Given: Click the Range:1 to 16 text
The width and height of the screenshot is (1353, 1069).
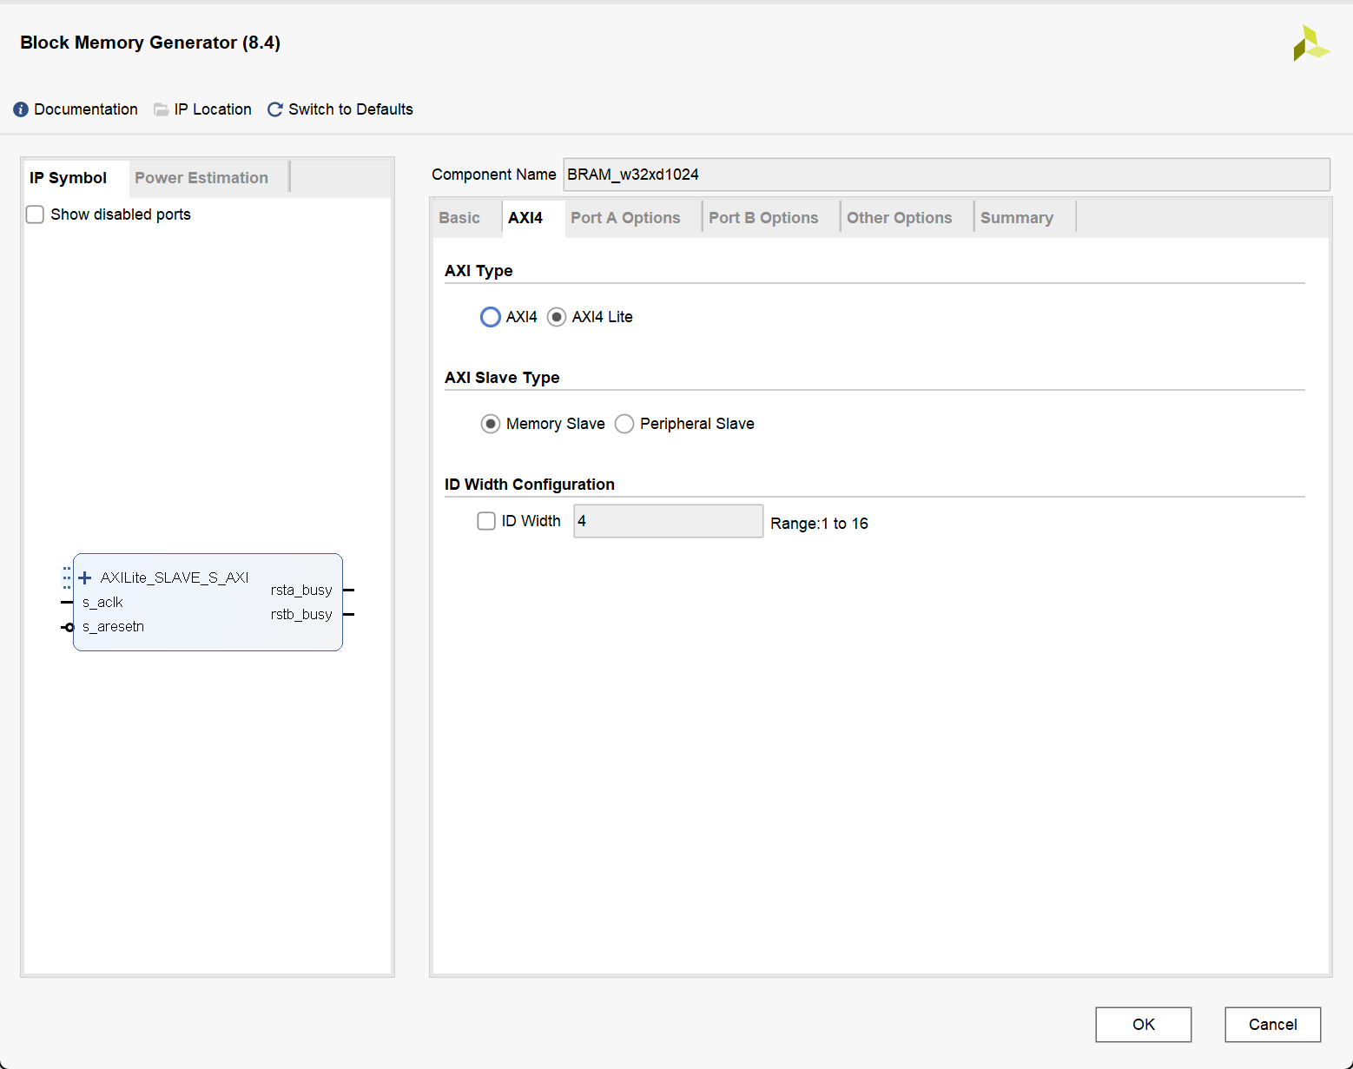Looking at the screenshot, I should click(x=819, y=524).
